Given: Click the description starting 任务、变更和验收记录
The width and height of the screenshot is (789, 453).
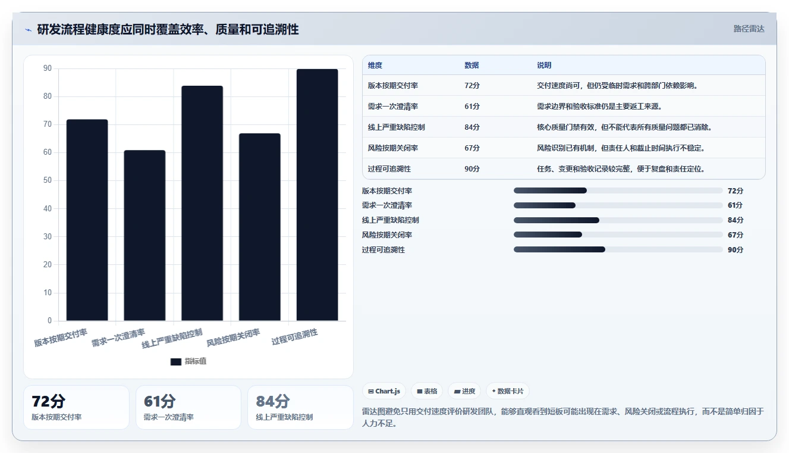Looking at the screenshot, I should tap(621, 169).
